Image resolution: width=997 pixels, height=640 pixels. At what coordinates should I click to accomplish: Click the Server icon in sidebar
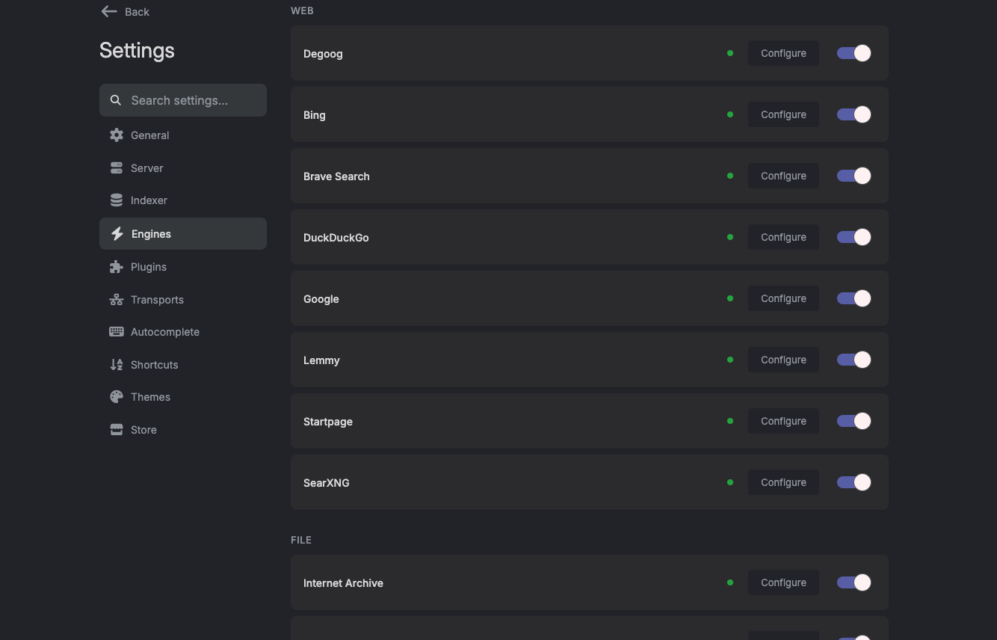[117, 168]
